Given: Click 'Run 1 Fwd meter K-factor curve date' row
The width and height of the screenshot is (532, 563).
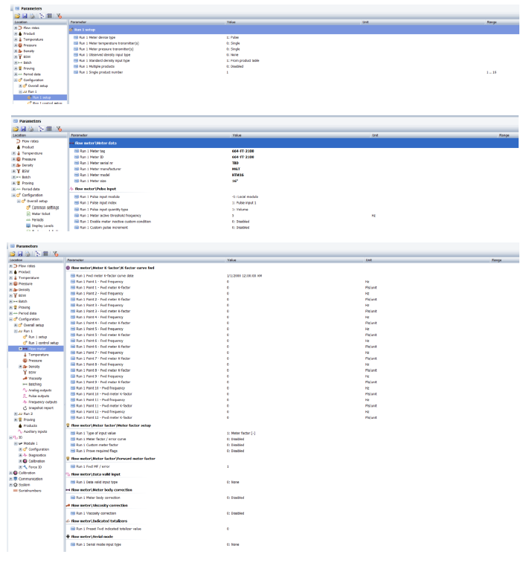Looking at the screenshot, I should [292, 276].
